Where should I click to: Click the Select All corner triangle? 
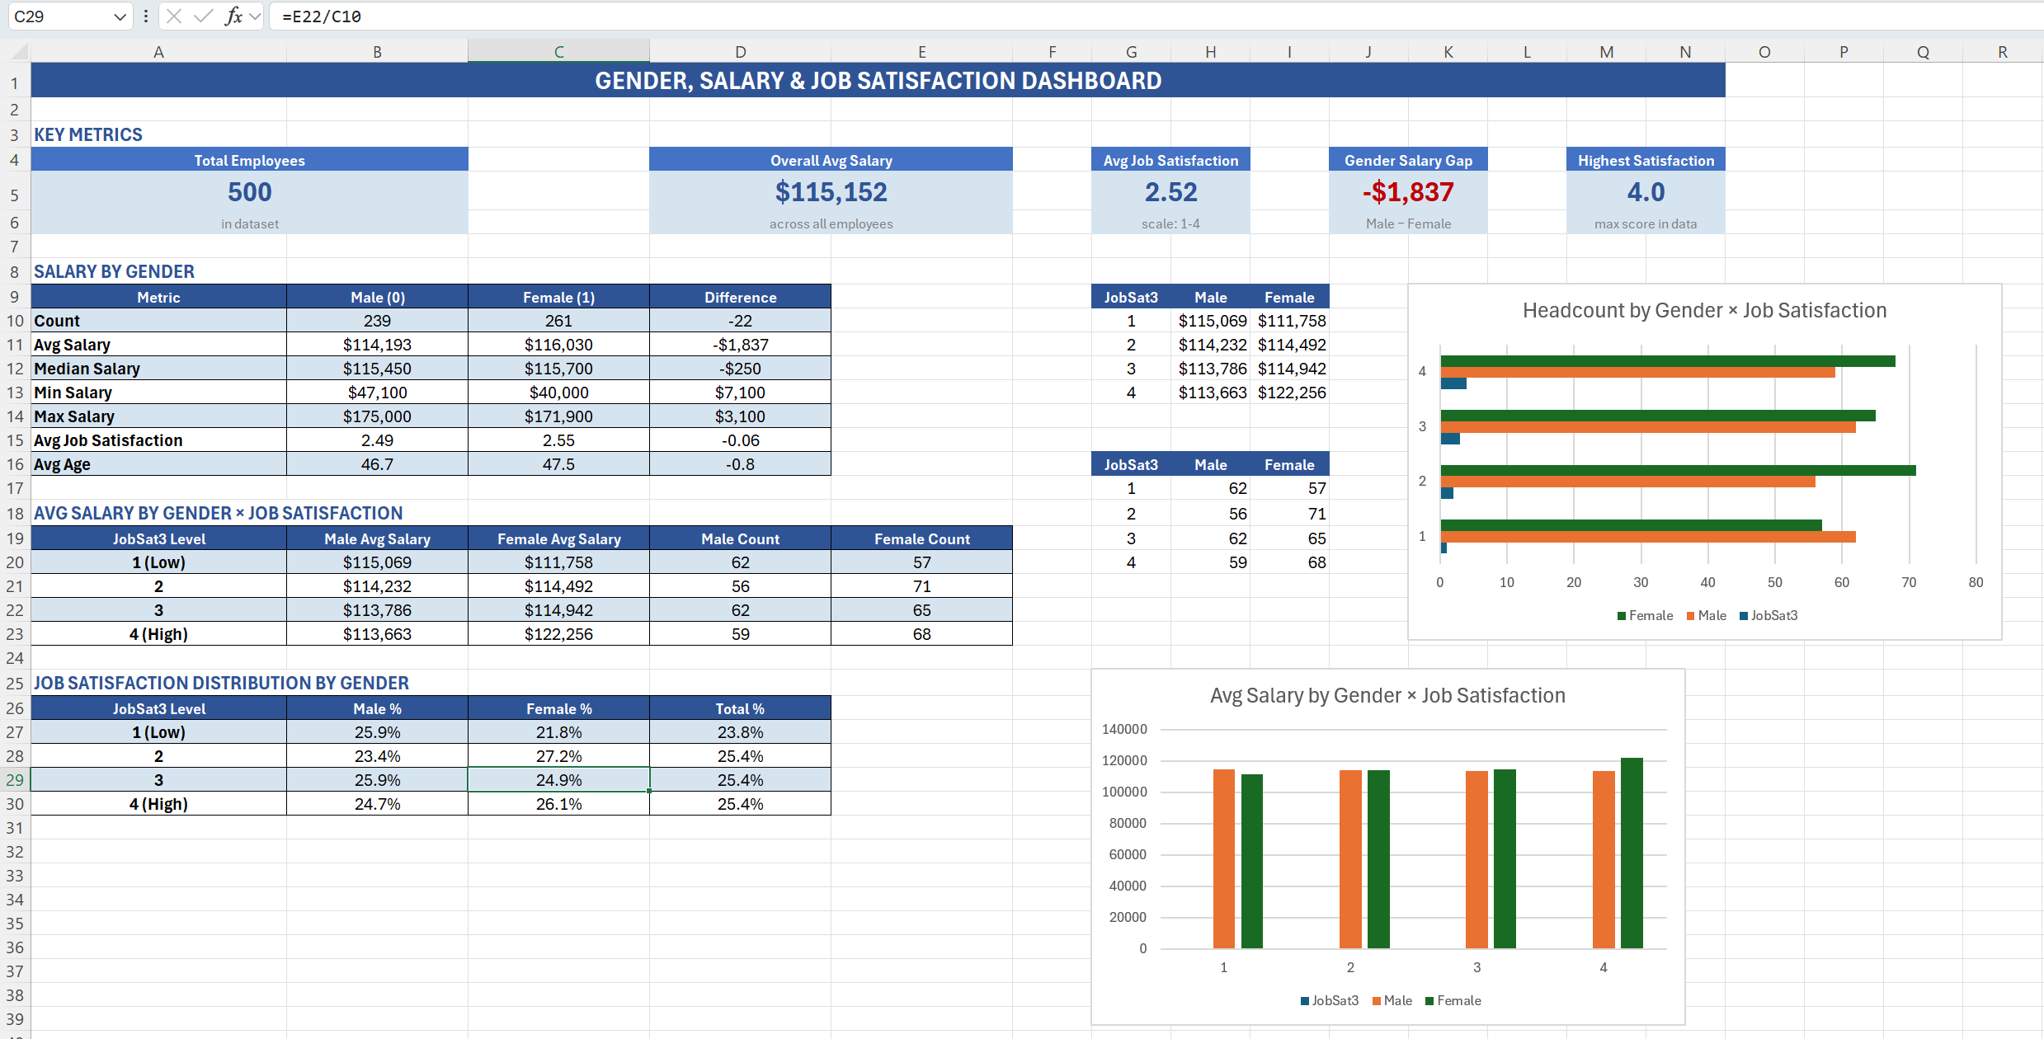[20, 53]
